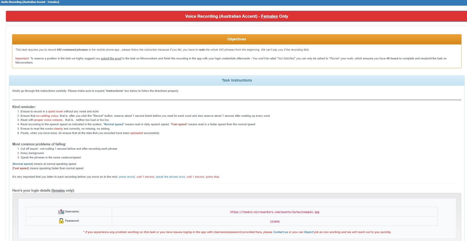The height and width of the screenshot is (241, 467).
Task: Click the blue 'press record' text
Action: (x=127, y=177)
